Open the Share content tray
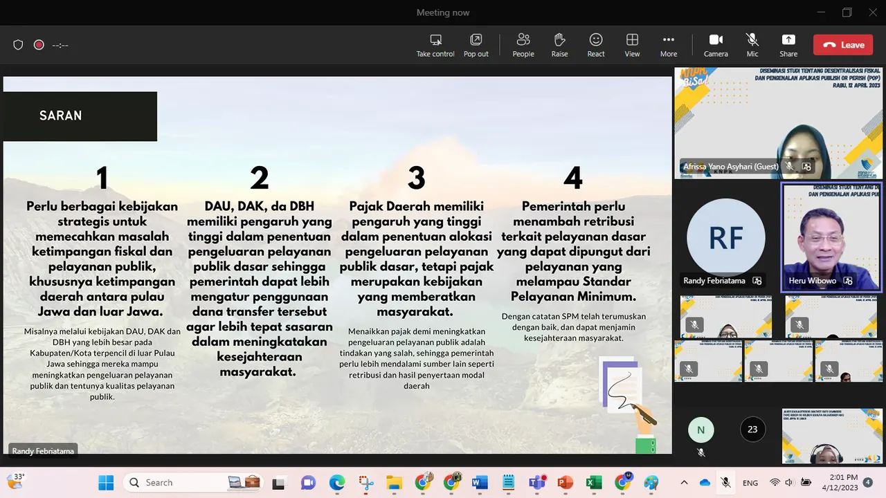Screen dimensions: 886x498 click(x=788, y=45)
